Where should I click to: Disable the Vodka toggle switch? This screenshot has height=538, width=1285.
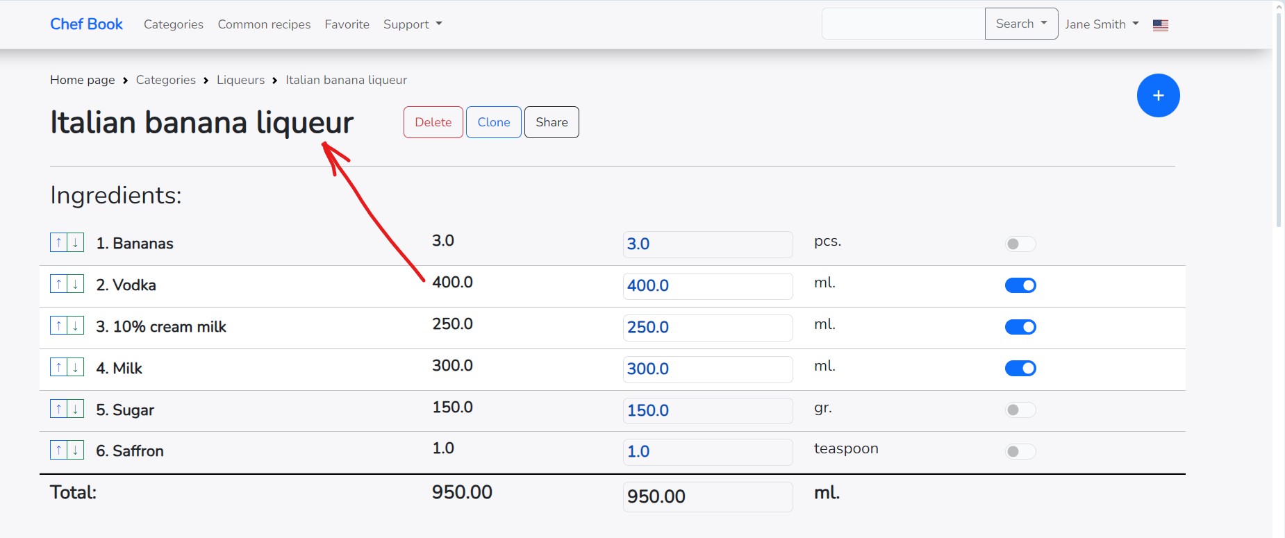[1020, 285]
